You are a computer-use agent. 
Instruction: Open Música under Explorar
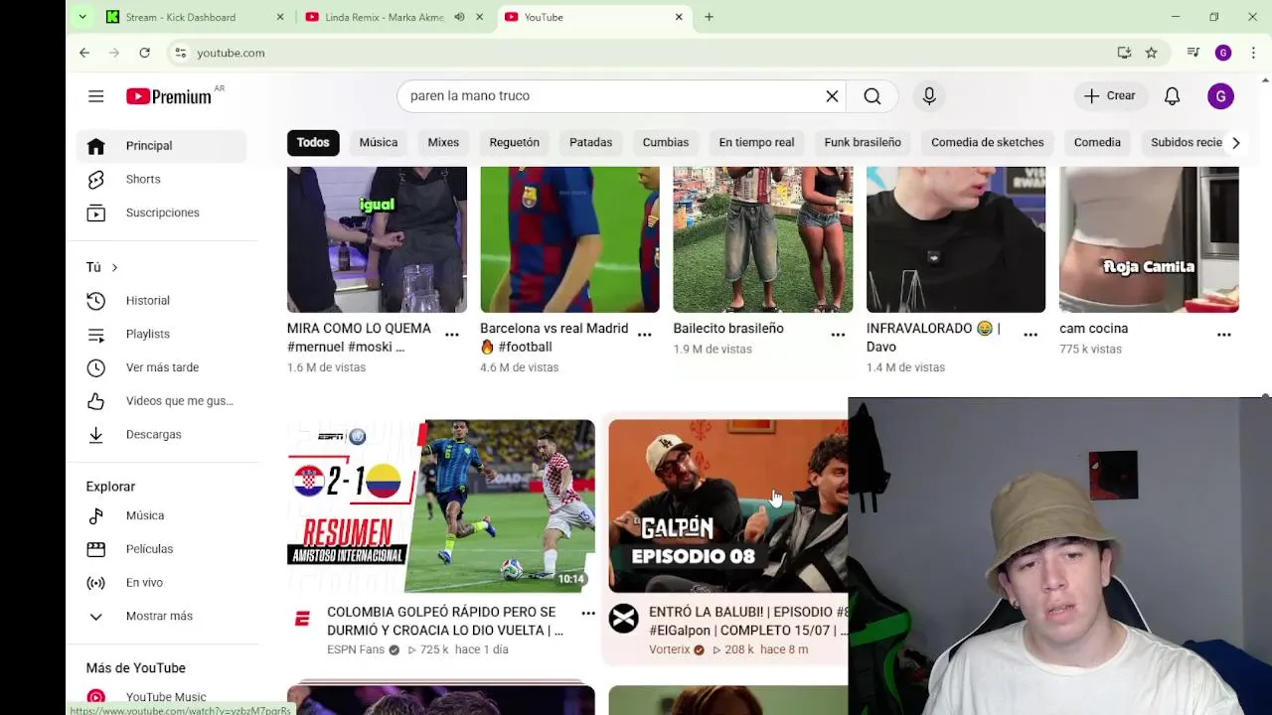161,515
